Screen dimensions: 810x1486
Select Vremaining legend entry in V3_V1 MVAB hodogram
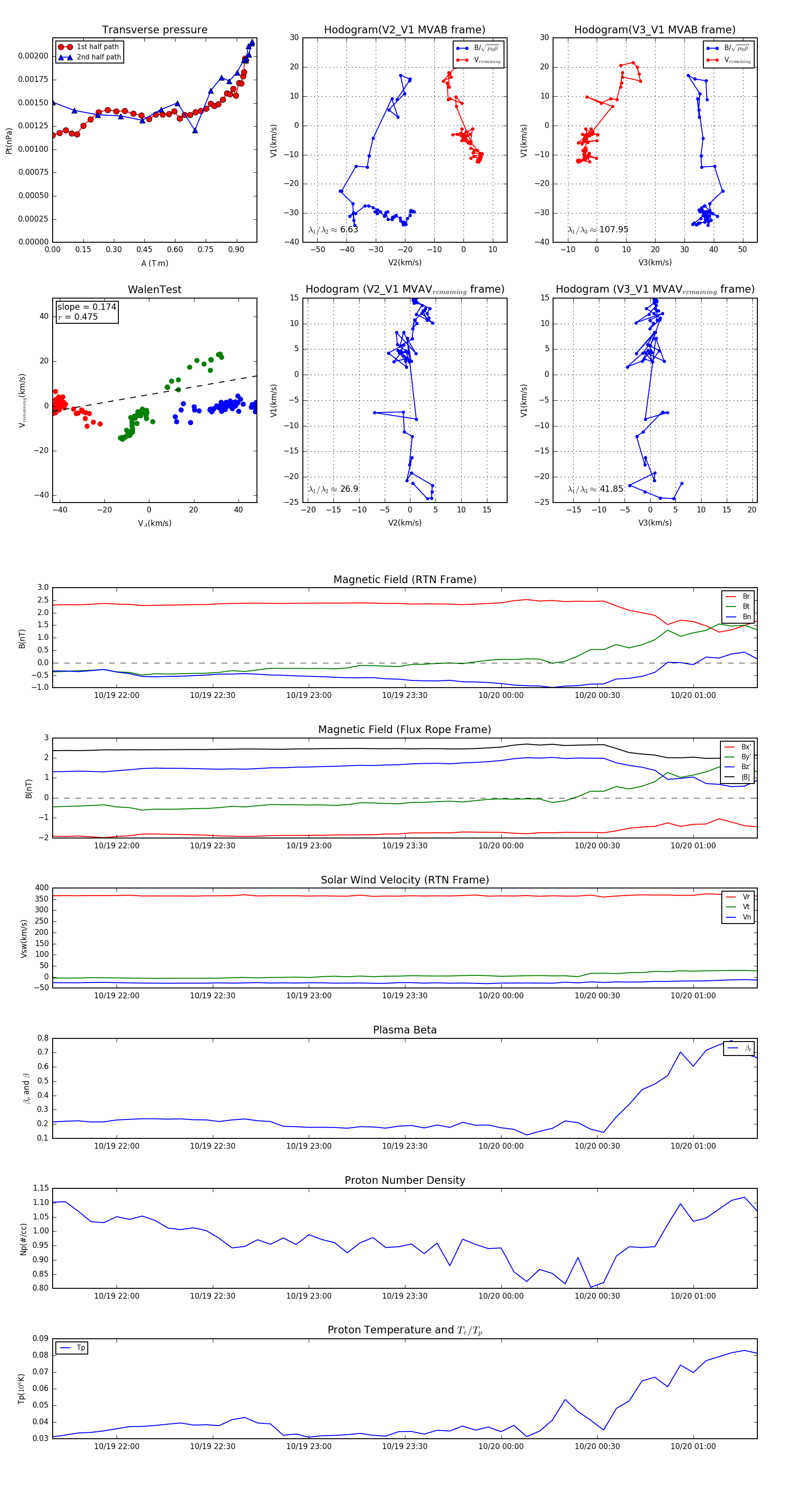click(x=729, y=60)
